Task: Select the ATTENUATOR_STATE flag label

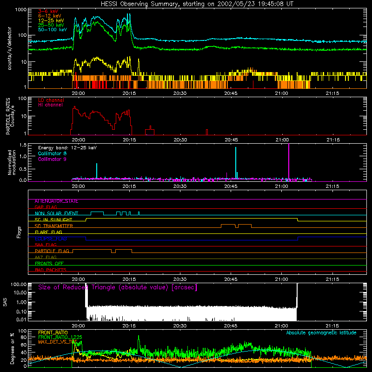Action: [56, 201]
